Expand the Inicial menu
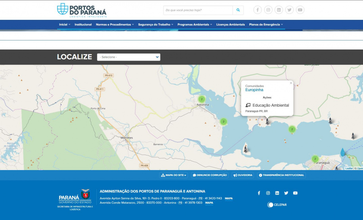The image size is (363, 220). tap(65, 25)
